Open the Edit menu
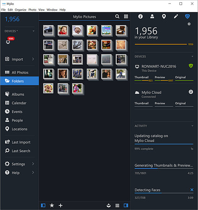The width and height of the screenshot is (198, 210). coord(10,10)
